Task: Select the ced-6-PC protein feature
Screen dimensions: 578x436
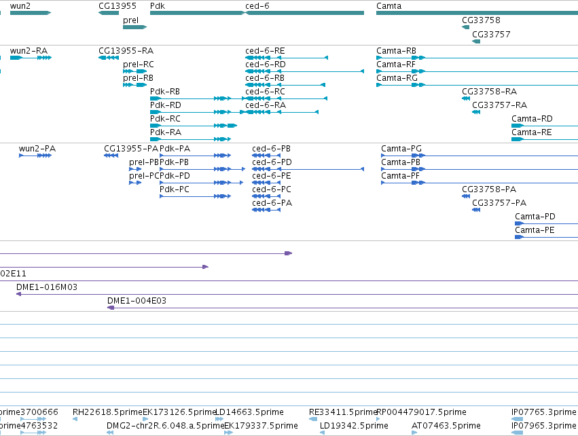Action: click(266, 196)
